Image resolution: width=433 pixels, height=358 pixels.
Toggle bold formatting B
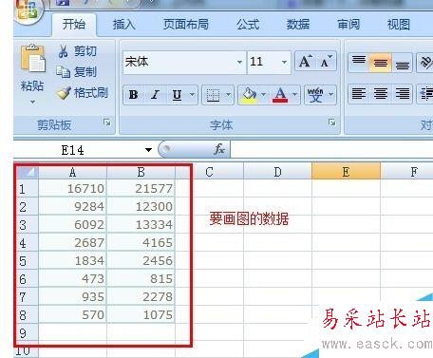(x=134, y=95)
